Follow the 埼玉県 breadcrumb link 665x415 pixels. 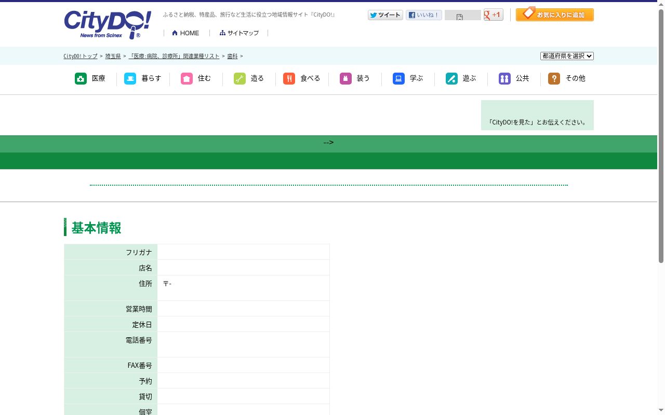pyautogui.click(x=113, y=56)
